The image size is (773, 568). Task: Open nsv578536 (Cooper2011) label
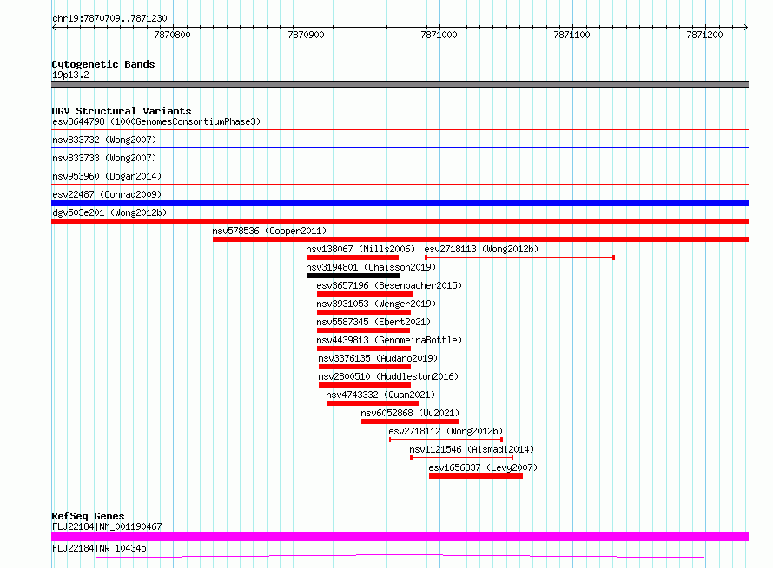[x=269, y=231]
